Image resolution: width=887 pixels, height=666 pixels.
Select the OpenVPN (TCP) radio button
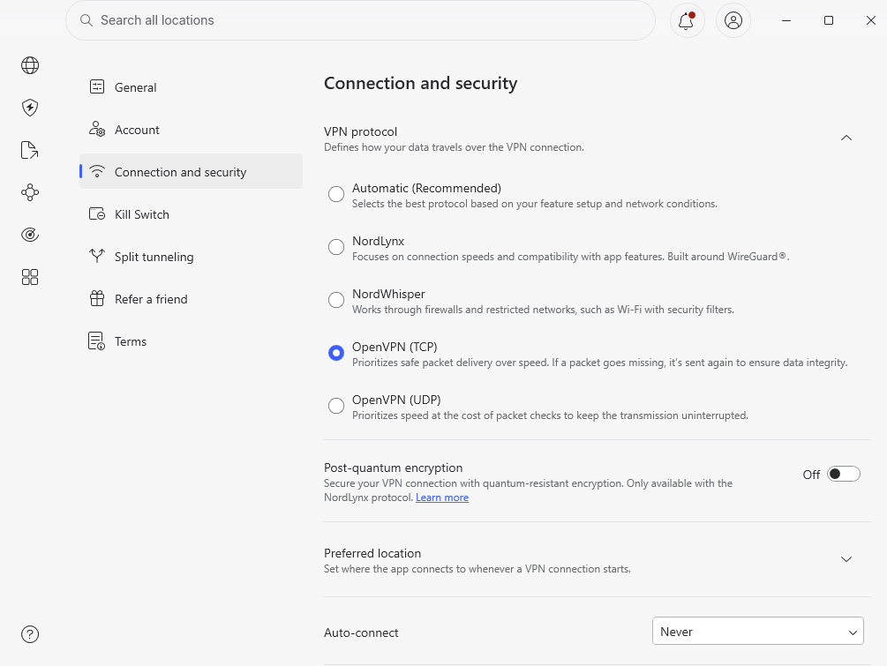tap(336, 353)
